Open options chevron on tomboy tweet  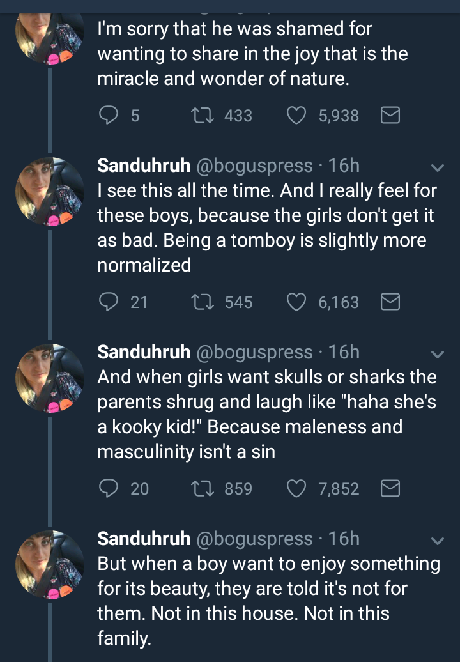pyautogui.click(x=438, y=168)
